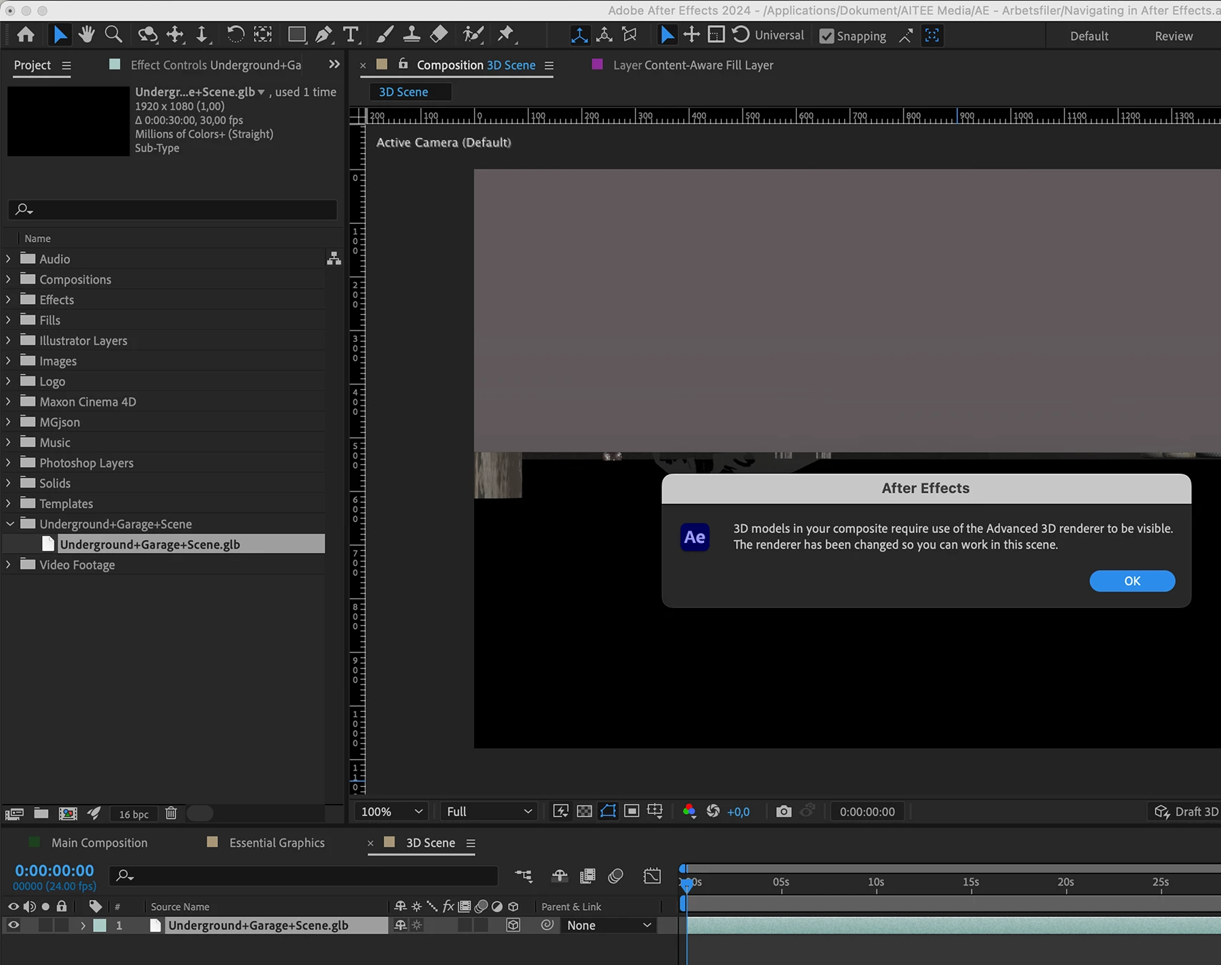Focus the Project panel search field
Image resolution: width=1221 pixels, height=965 pixels.
(172, 209)
